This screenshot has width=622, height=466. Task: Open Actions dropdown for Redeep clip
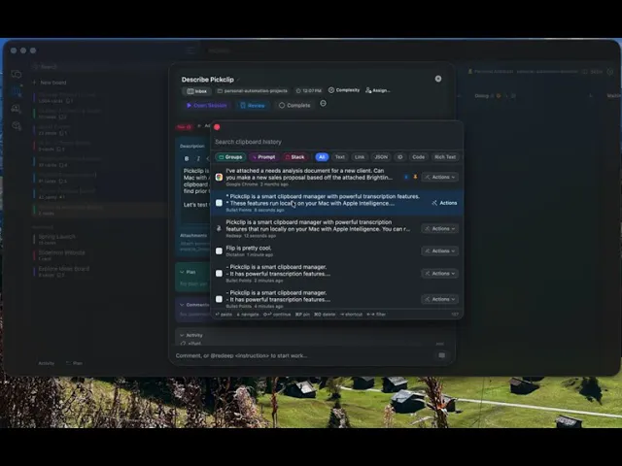pyautogui.click(x=440, y=229)
